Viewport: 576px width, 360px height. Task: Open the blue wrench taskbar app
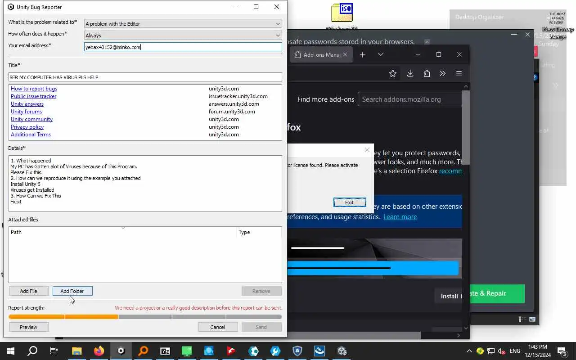click(x=275, y=351)
